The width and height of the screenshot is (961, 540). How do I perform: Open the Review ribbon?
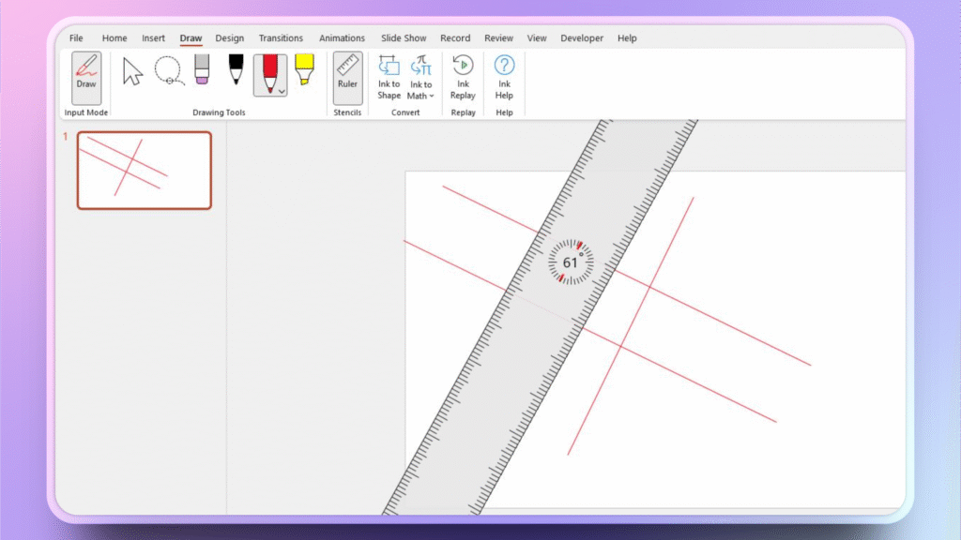coord(498,37)
